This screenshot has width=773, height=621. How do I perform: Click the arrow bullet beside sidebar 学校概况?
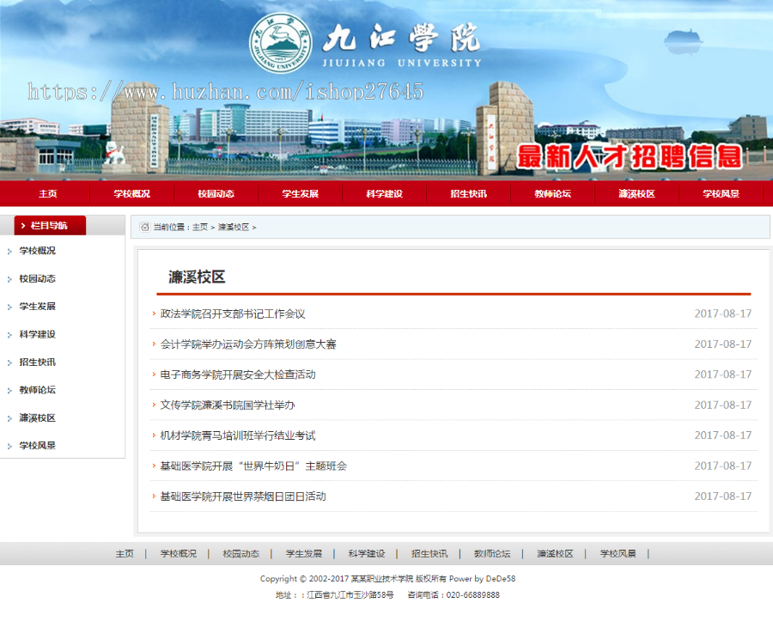(x=9, y=252)
